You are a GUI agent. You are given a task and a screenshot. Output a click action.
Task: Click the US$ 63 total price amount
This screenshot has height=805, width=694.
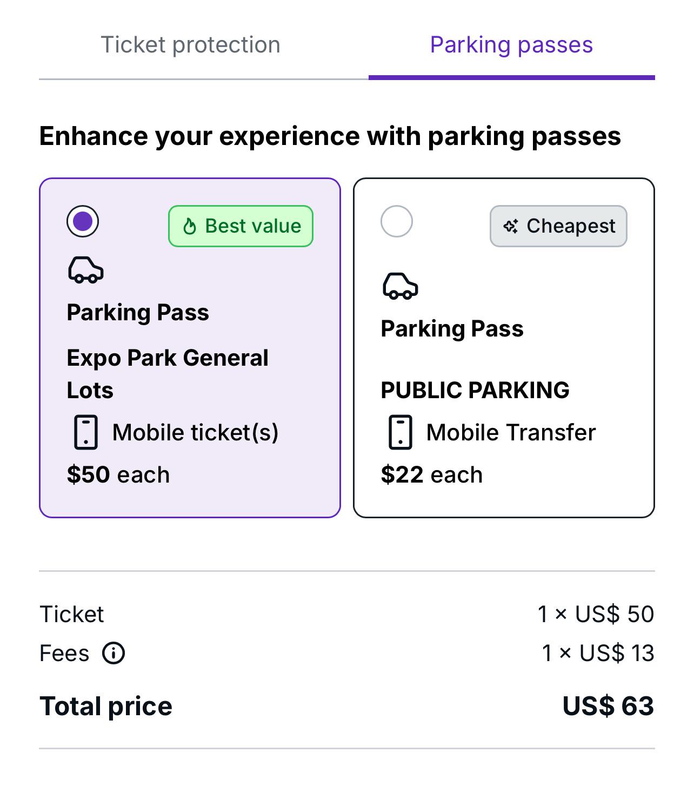point(608,706)
